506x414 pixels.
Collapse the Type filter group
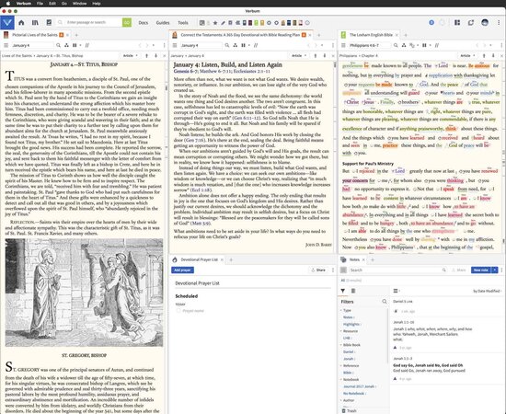(x=341, y=310)
